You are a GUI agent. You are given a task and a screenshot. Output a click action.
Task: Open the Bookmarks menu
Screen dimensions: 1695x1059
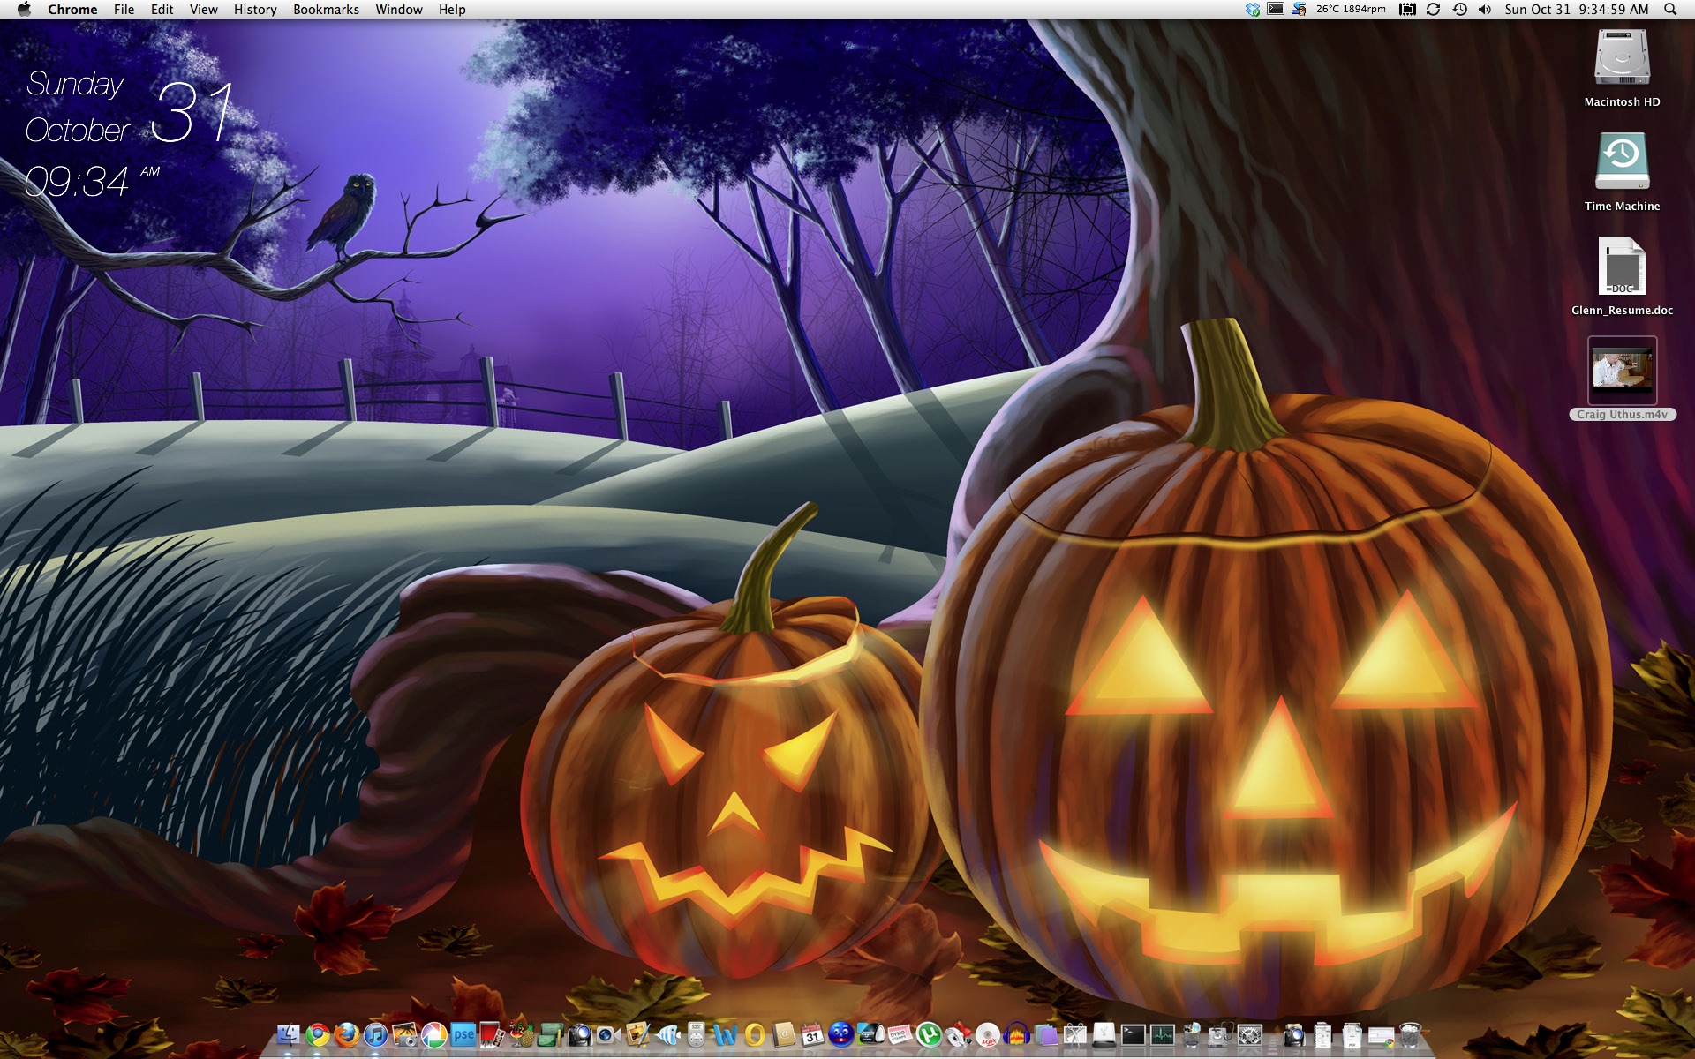click(326, 10)
